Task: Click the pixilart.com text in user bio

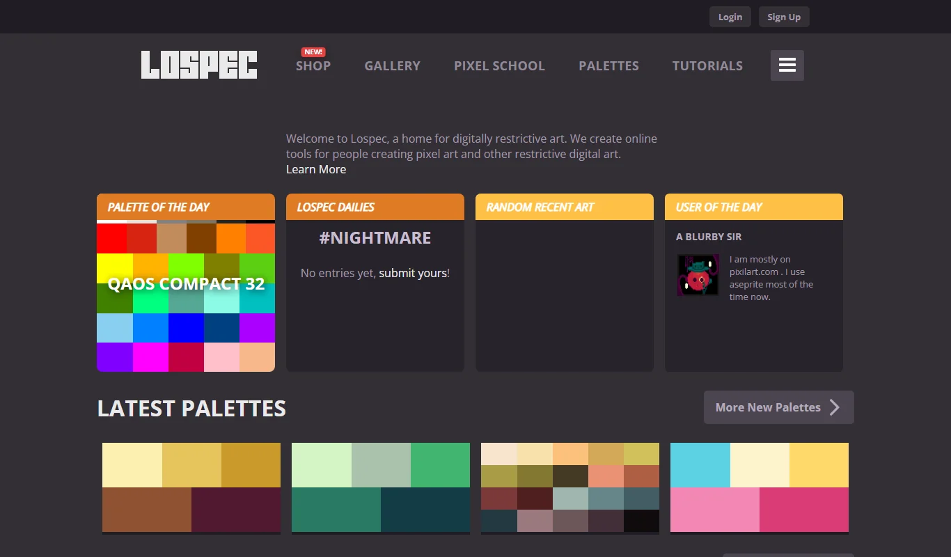Action: coord(754,272)
